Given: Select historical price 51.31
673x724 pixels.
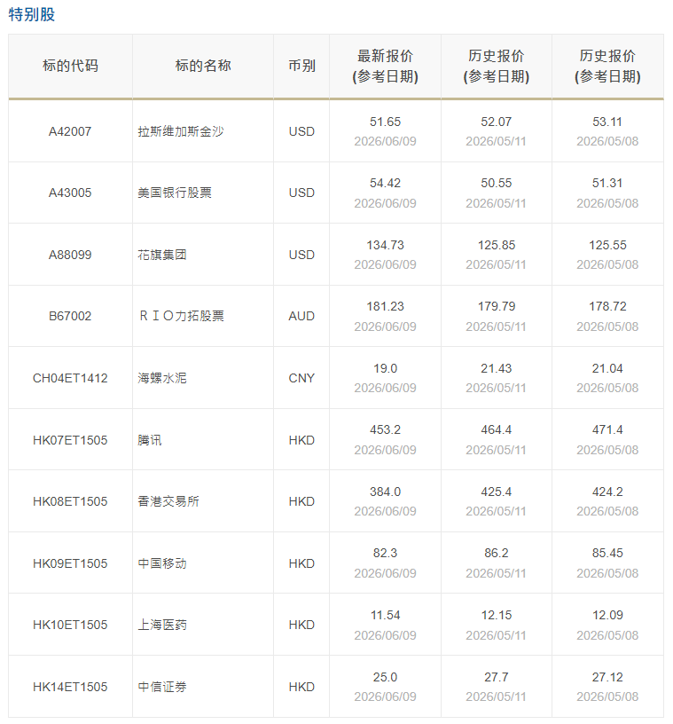Looking at the screenshot, I should point(607,183).
